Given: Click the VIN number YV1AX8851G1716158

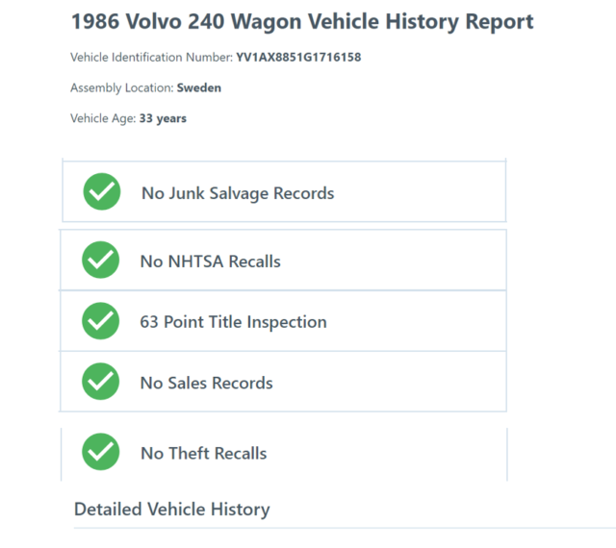Looking at the screenshot, I should click(x=298, y=58).
